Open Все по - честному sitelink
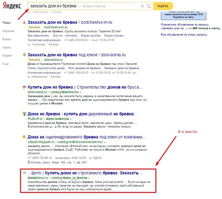Image resolution: width=222 pixels, height=199 pixels. [65, 36]
